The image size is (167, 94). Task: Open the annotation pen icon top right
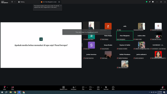(x=150, y=2)
